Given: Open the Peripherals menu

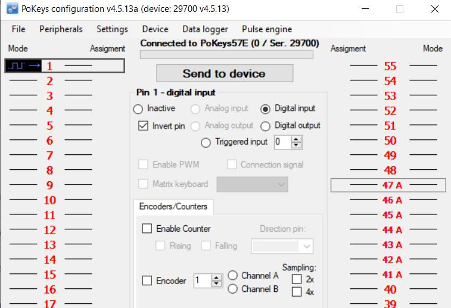Looking at the screenshot, I should point(61,29).
